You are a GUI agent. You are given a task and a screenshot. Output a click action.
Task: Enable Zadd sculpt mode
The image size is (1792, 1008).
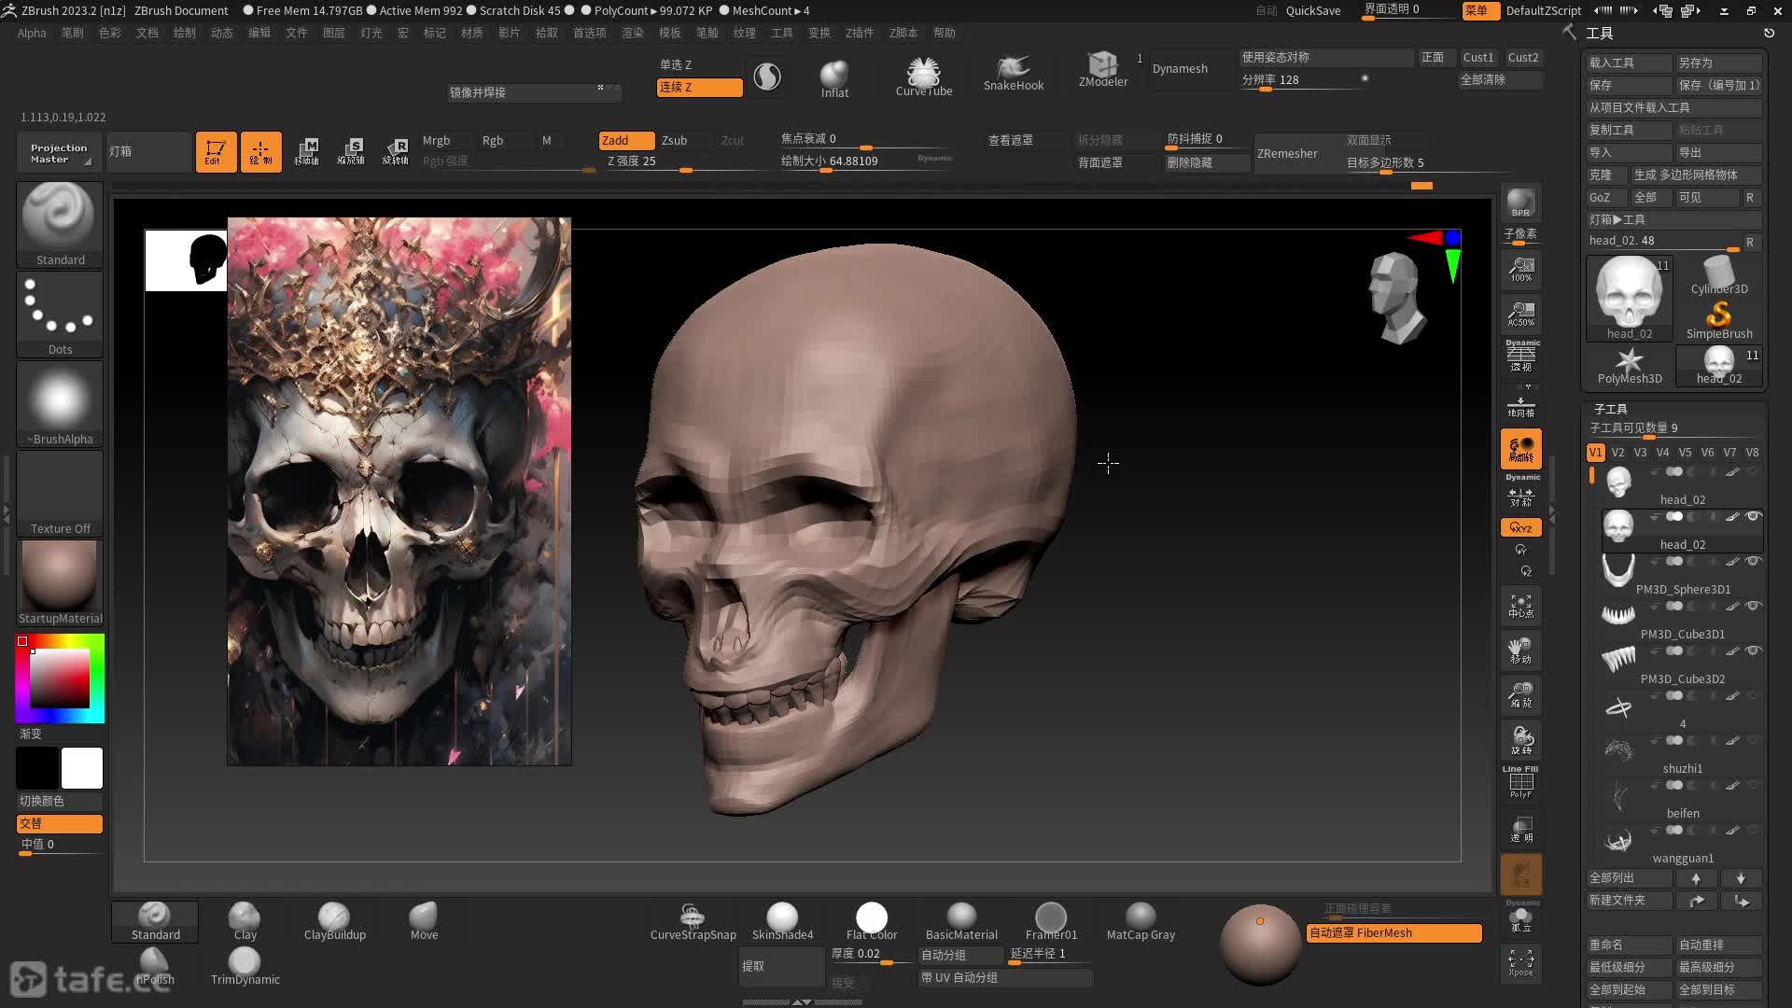[625, 140]
